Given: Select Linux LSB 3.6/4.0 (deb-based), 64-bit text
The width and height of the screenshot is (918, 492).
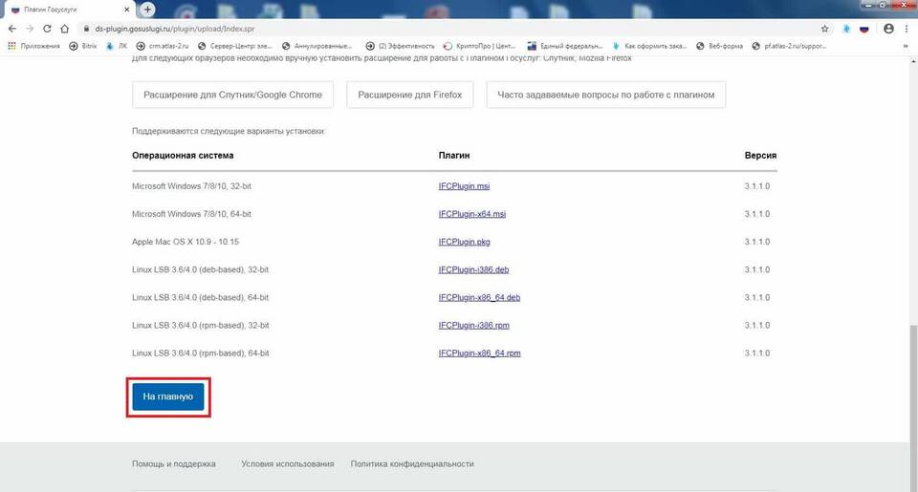Looking at the screenshot, I should coord(200,298).
